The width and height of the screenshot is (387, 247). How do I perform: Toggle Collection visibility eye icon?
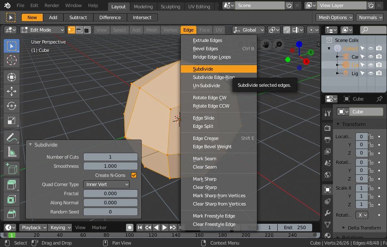point(370,48)
